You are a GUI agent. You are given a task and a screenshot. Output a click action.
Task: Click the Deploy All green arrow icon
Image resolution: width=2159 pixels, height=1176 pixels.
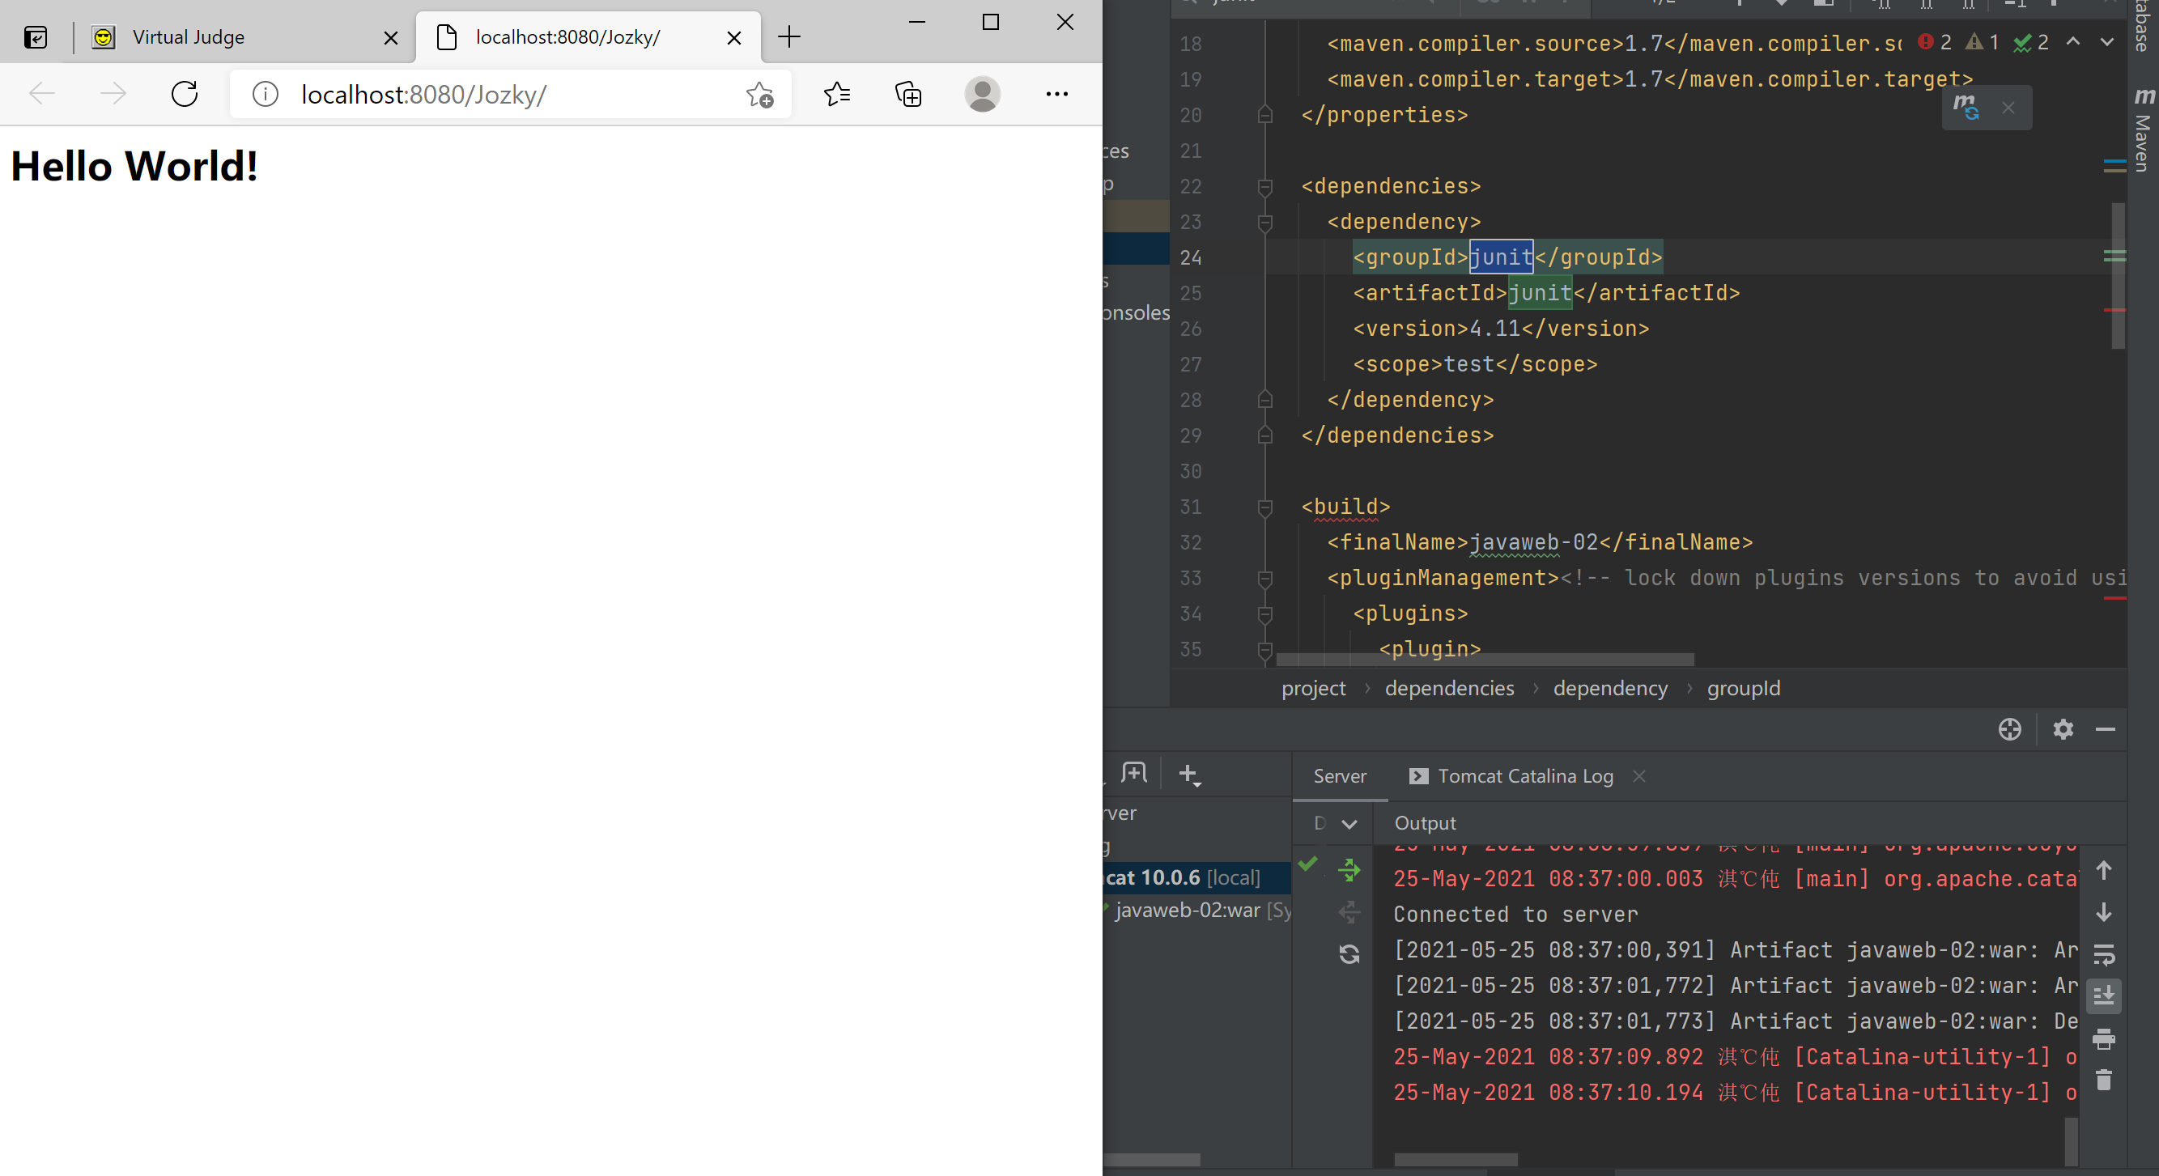coord(1349,870)
